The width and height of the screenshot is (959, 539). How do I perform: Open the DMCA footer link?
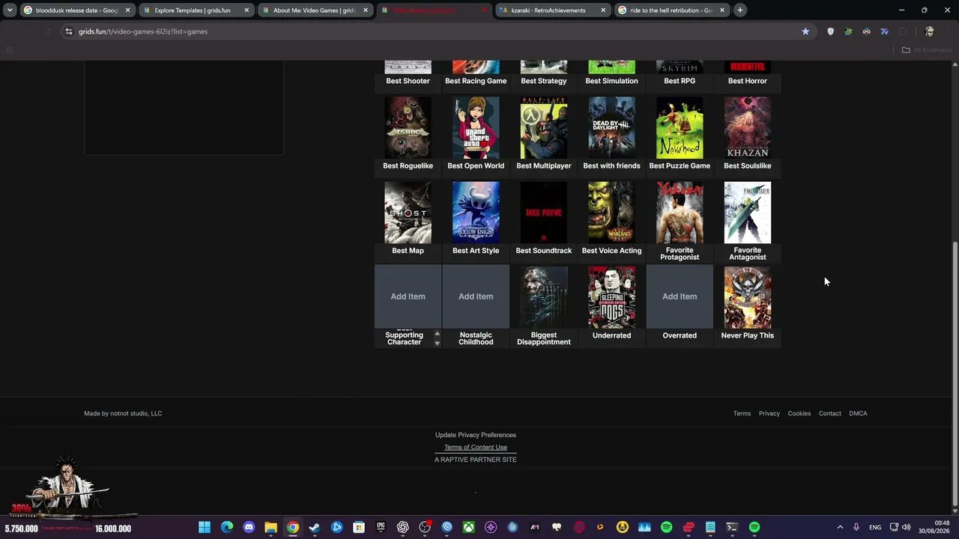tap(858, 413)
